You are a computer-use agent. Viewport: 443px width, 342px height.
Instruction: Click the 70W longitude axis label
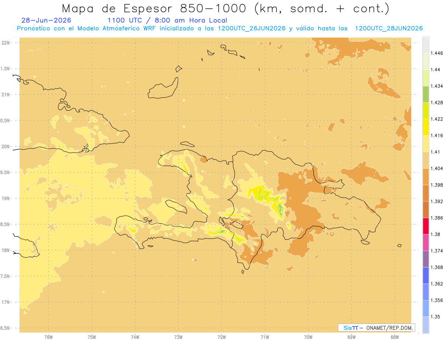point(308,337)
